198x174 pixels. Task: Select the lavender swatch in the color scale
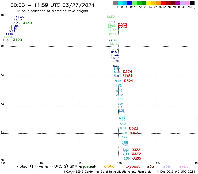tap(182, 3)
